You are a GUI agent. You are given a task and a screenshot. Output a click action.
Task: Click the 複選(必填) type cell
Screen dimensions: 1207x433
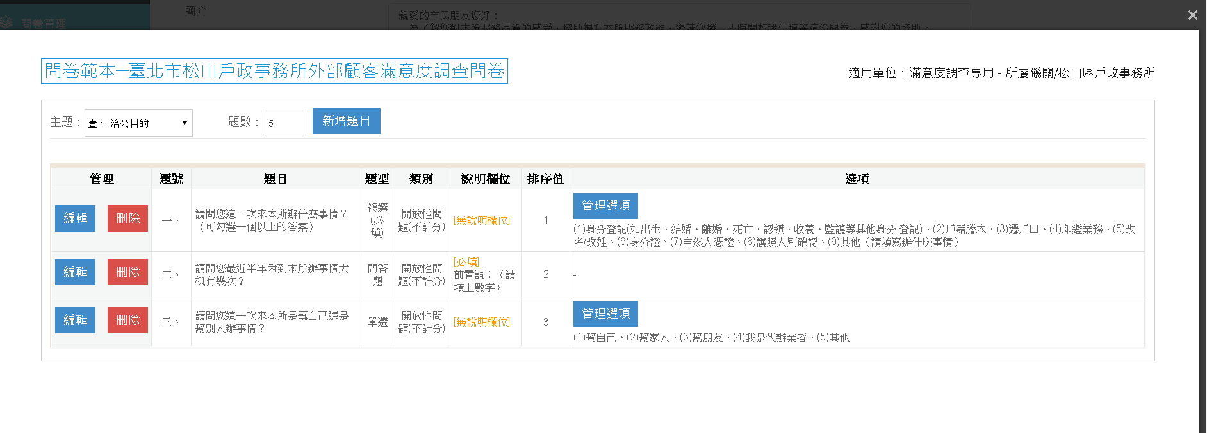pos(377,220)
